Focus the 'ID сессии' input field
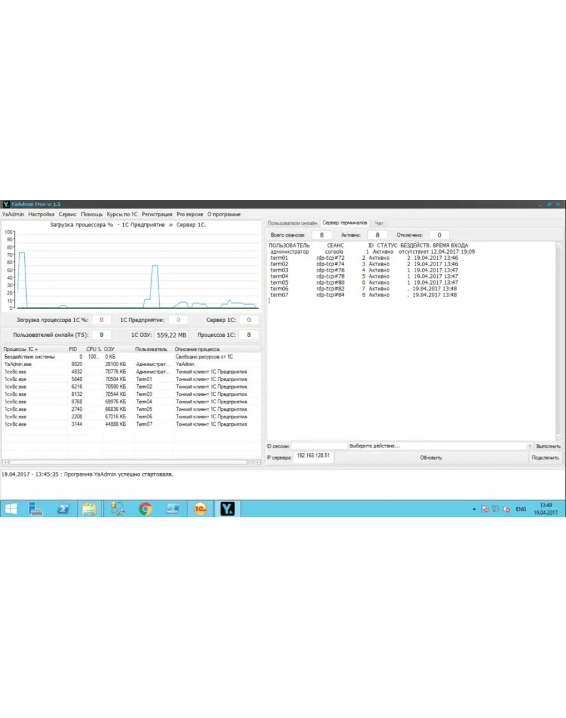This screenshot has width=566, height=718. tap(320, 446)
